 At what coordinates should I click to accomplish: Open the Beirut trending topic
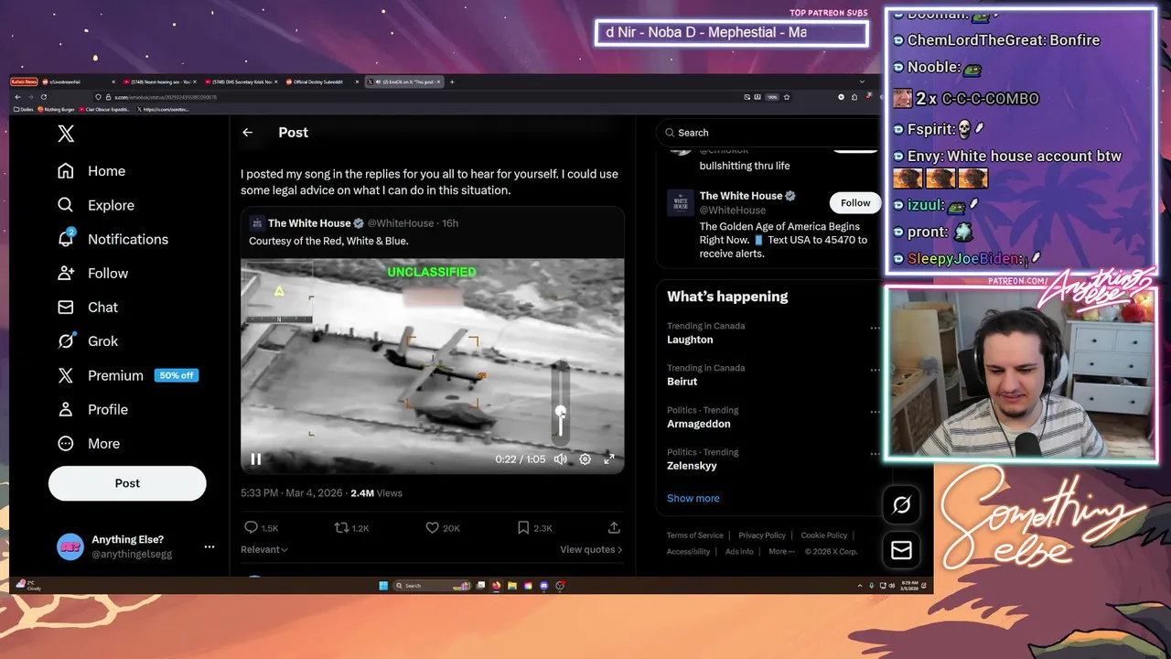coord(682,382)
